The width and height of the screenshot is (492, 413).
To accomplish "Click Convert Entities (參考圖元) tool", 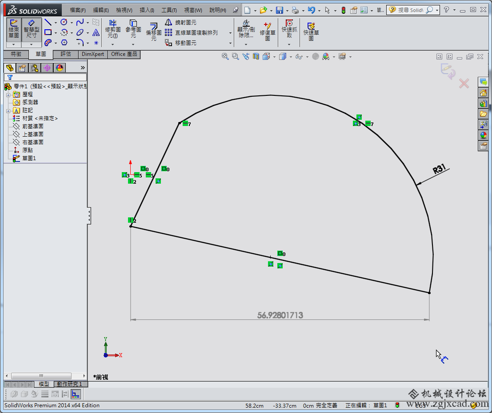I will click(x=133, y=29).
